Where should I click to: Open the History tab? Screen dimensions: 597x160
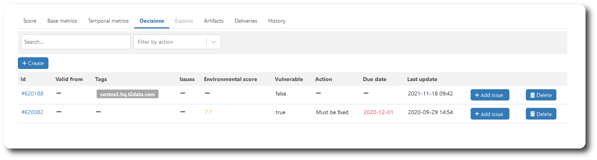tap(277, 21)
